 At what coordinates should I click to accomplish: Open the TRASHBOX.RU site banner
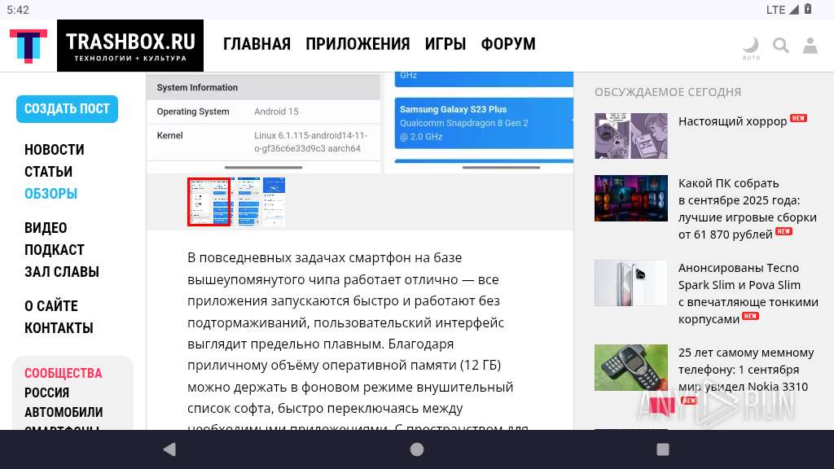[x=130, y=46]
